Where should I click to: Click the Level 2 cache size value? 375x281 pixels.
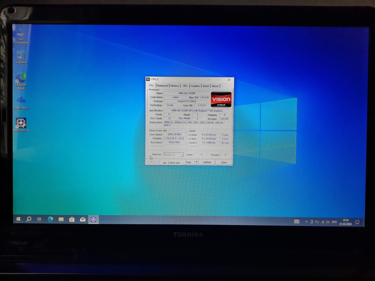[209, 143]
